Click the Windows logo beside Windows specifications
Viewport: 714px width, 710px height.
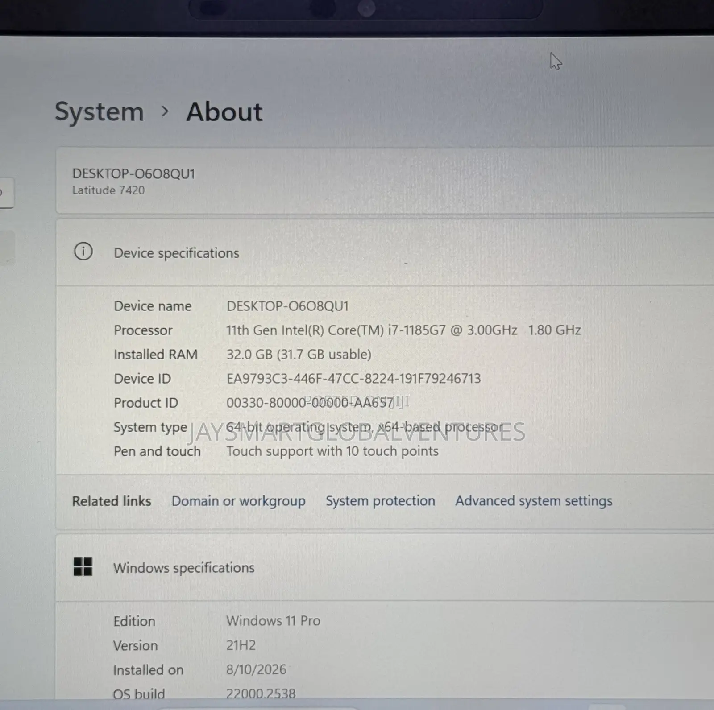(83, 567)
